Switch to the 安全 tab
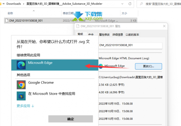181x126 pixels. click(91, 34)
